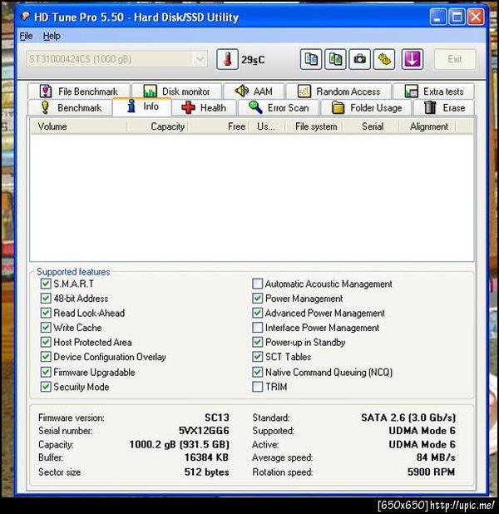Click the Random Access tab icon
Image resolution: width=499 pixels, height=514 pixels.
click(x=304, y=91)
